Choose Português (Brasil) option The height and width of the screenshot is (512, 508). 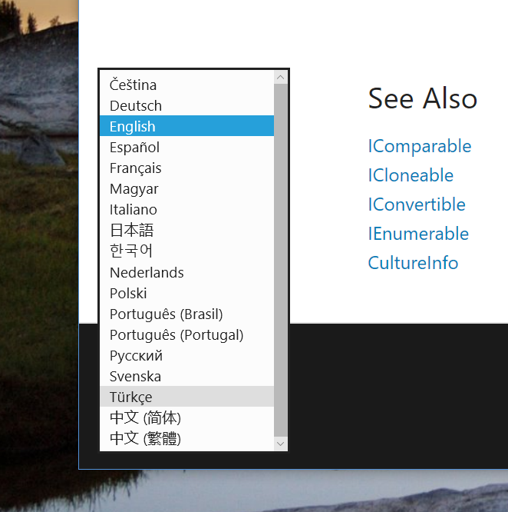click(x=186, y=314)
